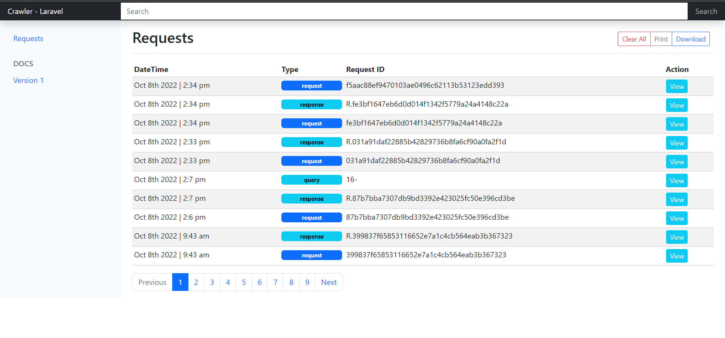This screenshot has width=725, height=338.
Task: Click the Download button
Action: click(x=690, y=39)
